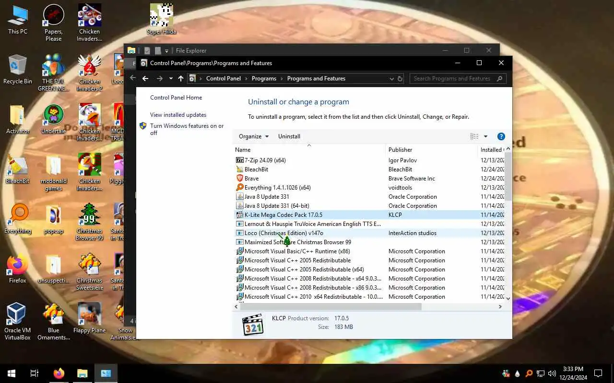Screen dimensions: 614x383
Task: Refresh Programs and Features with address bar button
Action: pyautogui.click(x=400, y=79)
